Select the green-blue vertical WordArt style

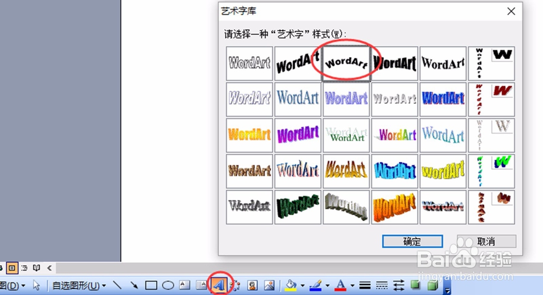pos(491,171)
